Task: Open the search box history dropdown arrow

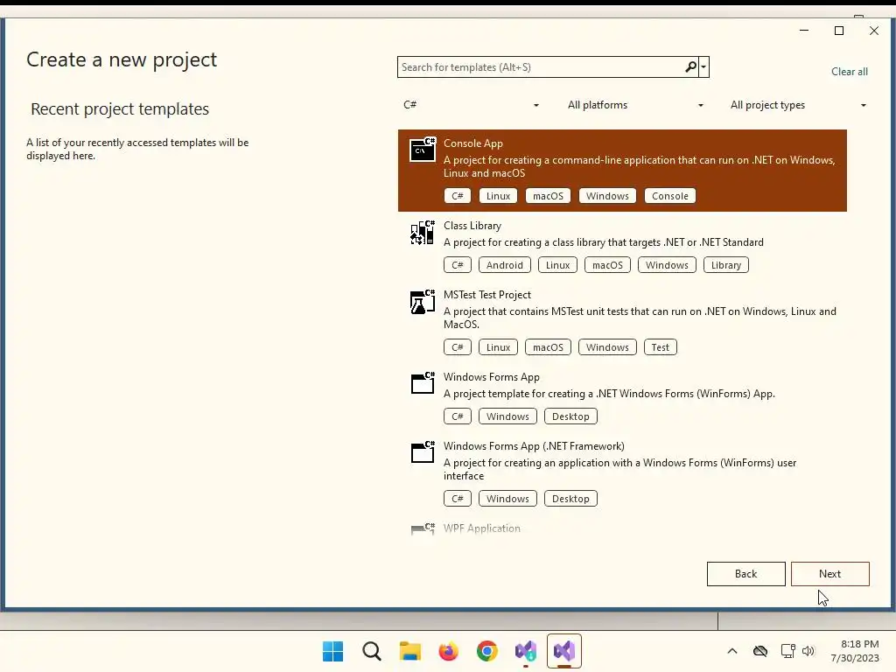Action: [703, 66]
